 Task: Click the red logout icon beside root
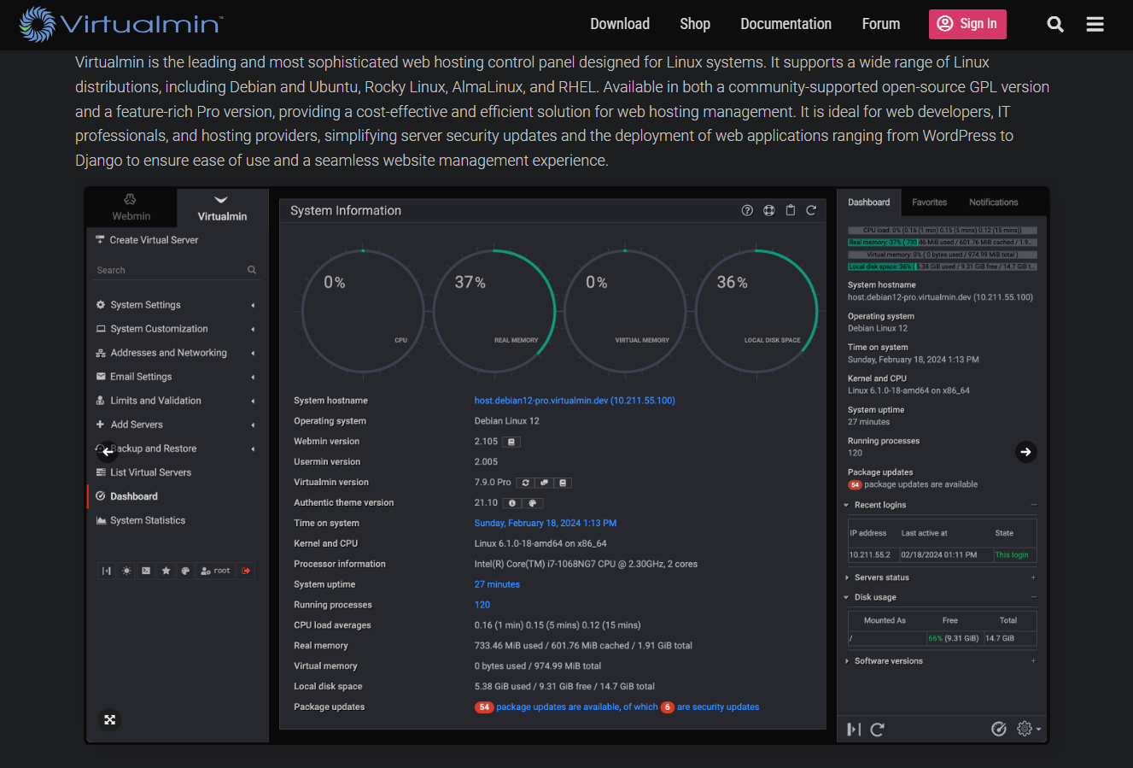[x=246, y=571]
